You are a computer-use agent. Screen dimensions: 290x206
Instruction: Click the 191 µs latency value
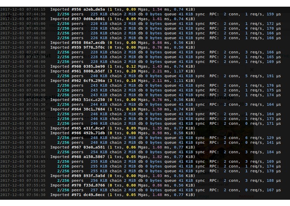pyautogui.click(x=274, y=76)
